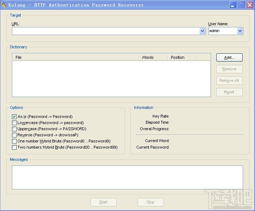
Task: Click into the URL input field
Action: coord(106,31)
